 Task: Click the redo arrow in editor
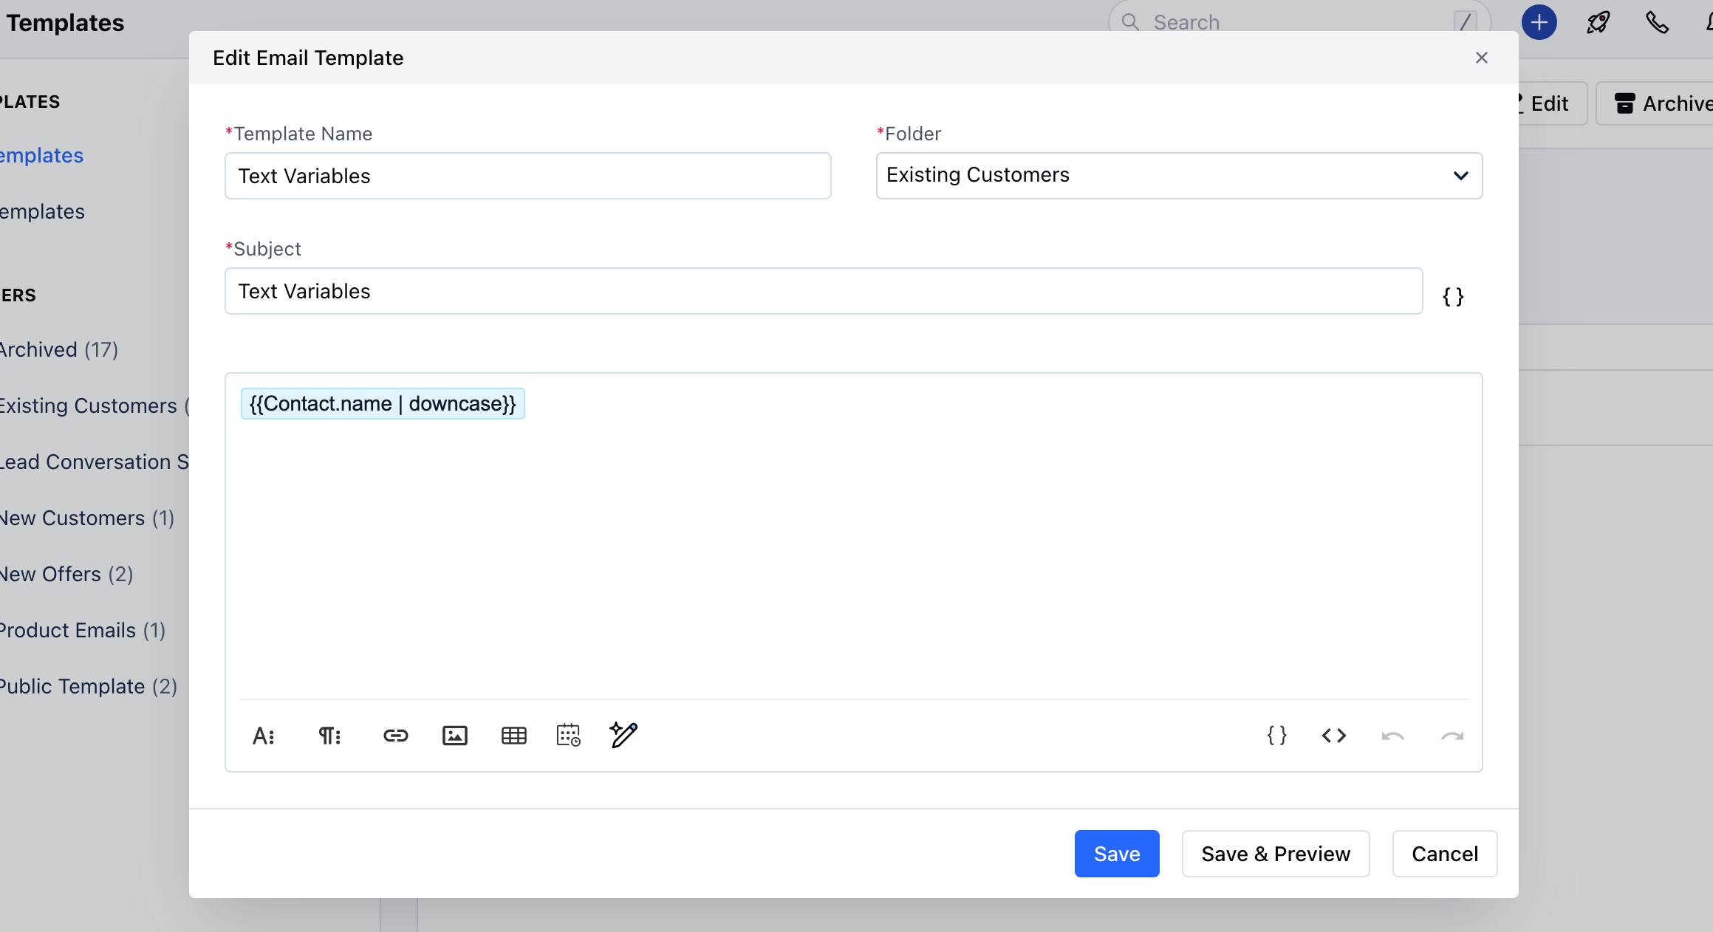pyautogui.click(x=1452, y=736)
